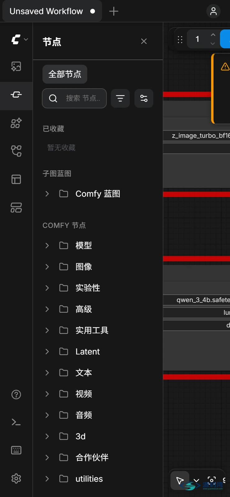Click the qwen_3_4b.safetensors field

tap(196, 300)
